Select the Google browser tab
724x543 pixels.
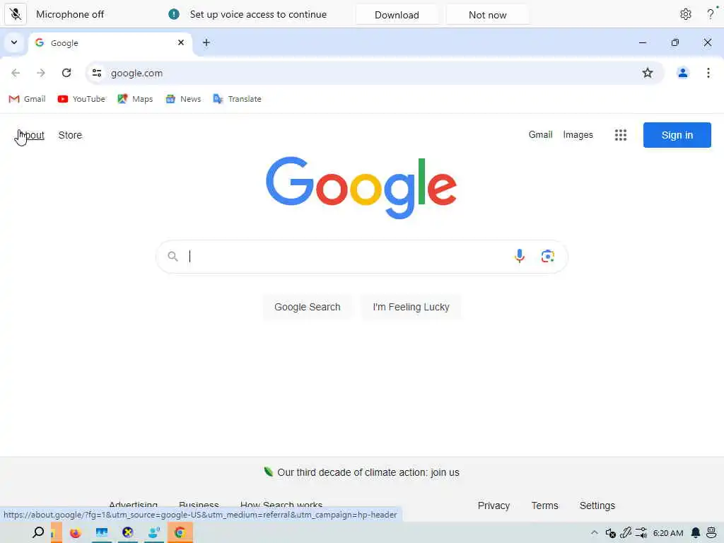coord(110,42)
